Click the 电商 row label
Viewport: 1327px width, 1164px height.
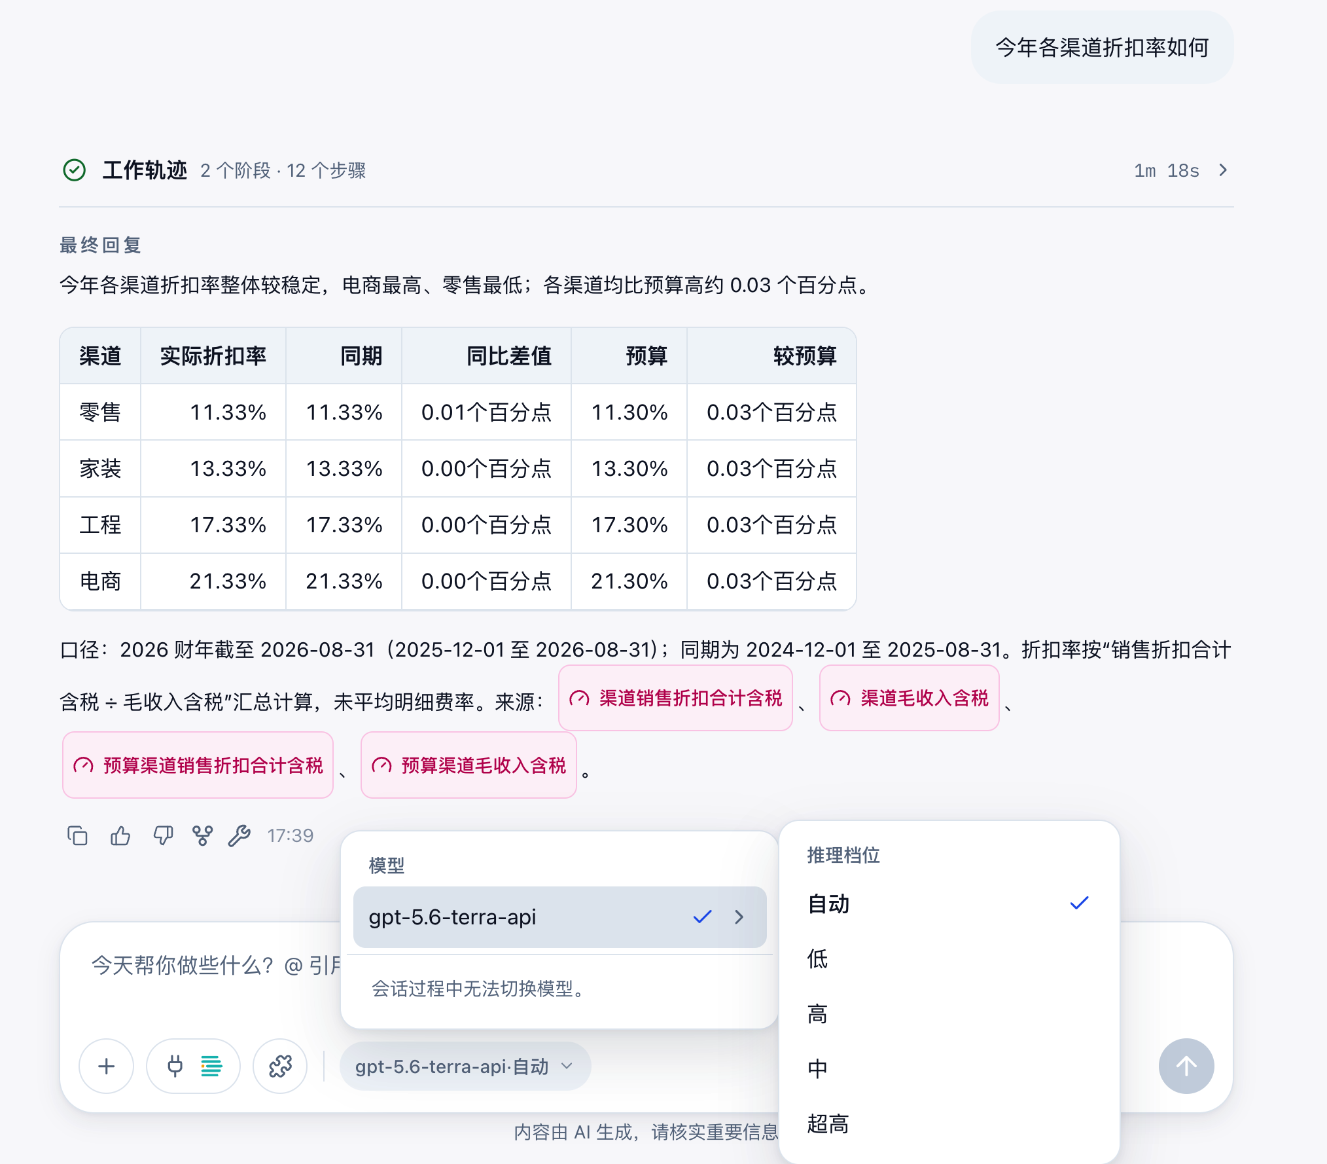100,581
